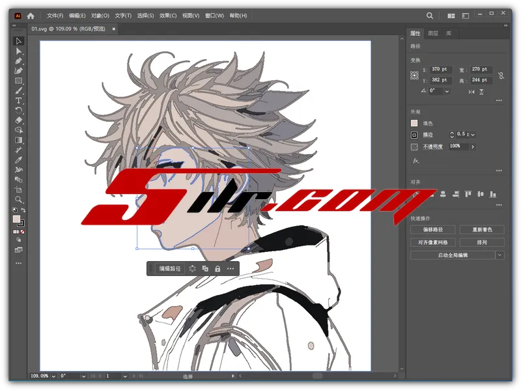Open the screen mode switcher
Image resolution: width=521 pixels, height=390 pixels.
click(x=19, y=250)
